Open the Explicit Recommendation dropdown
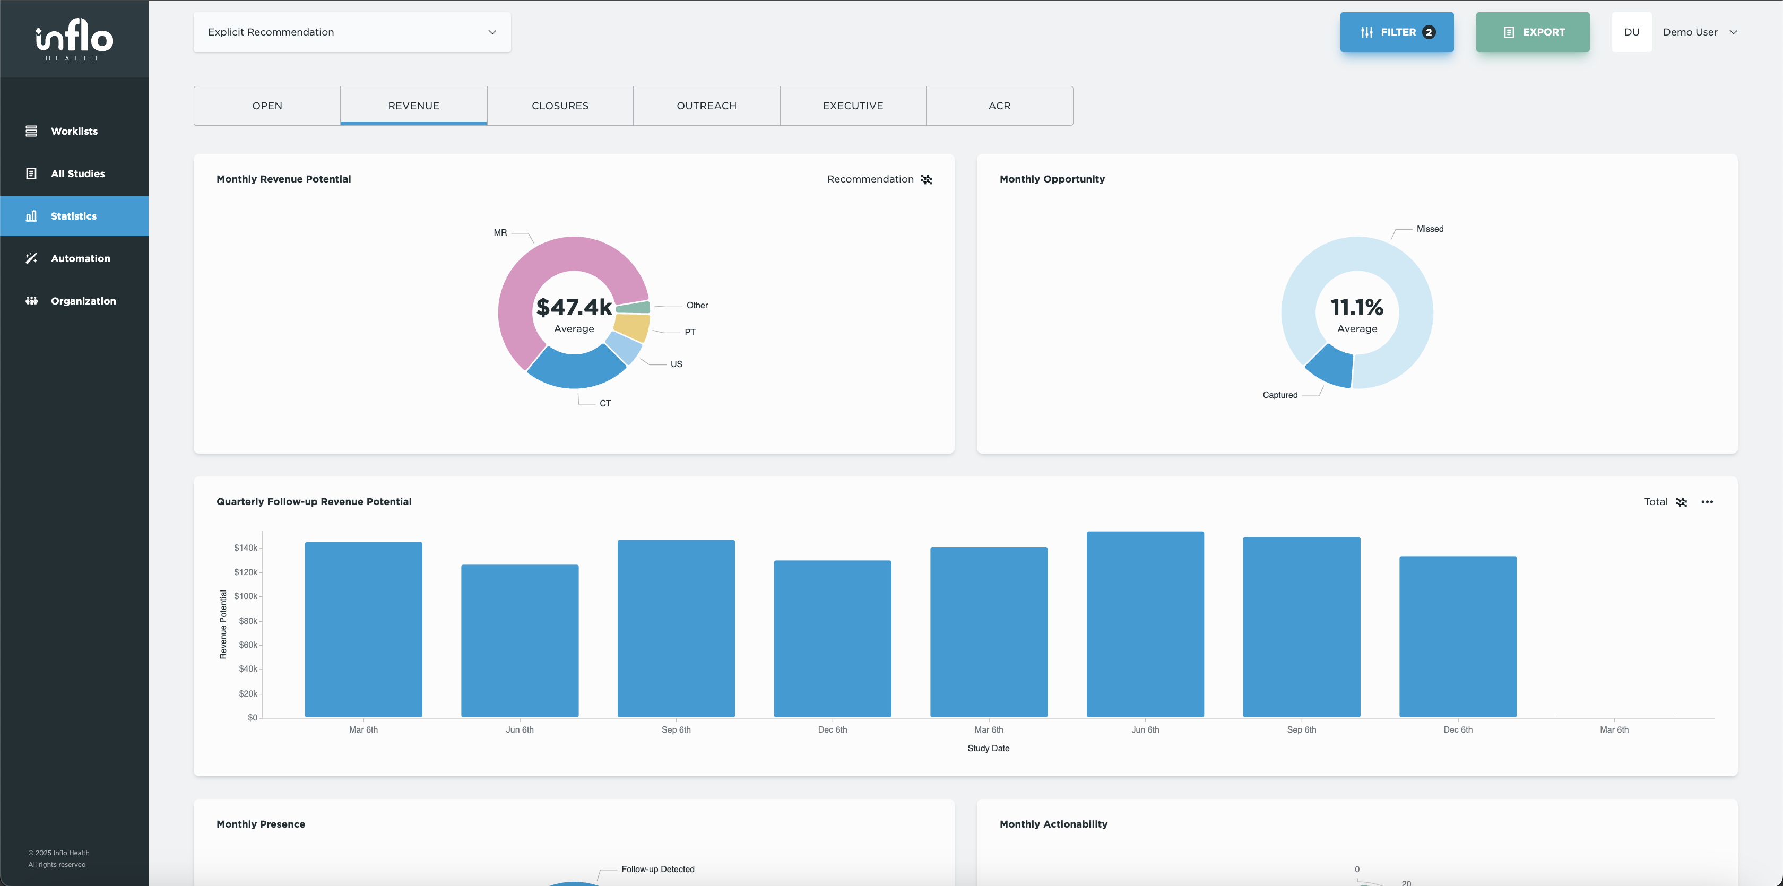The width and height of the screenshot is (1783, 886). click(352, 32)
